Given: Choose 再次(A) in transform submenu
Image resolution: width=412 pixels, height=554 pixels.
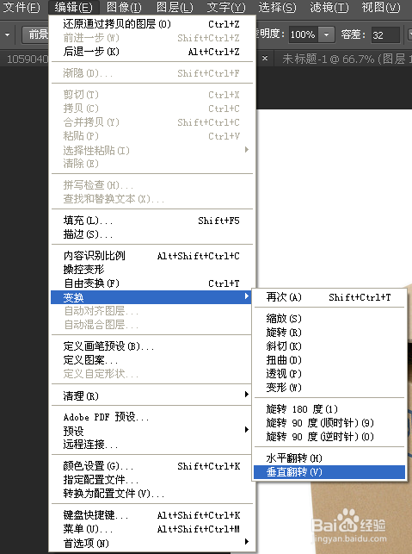Looking at the screenshot, I should point(329,297).
